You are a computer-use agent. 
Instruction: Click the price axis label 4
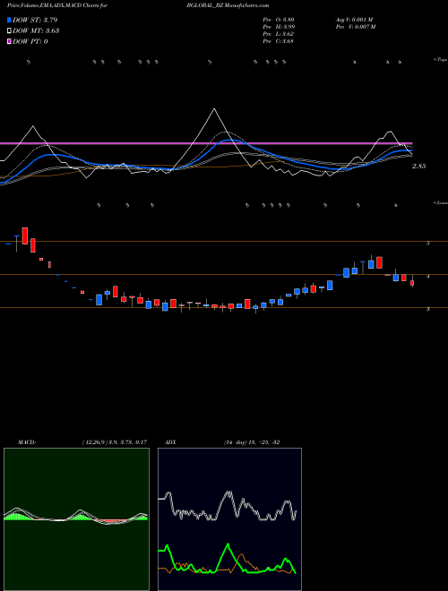428,277
